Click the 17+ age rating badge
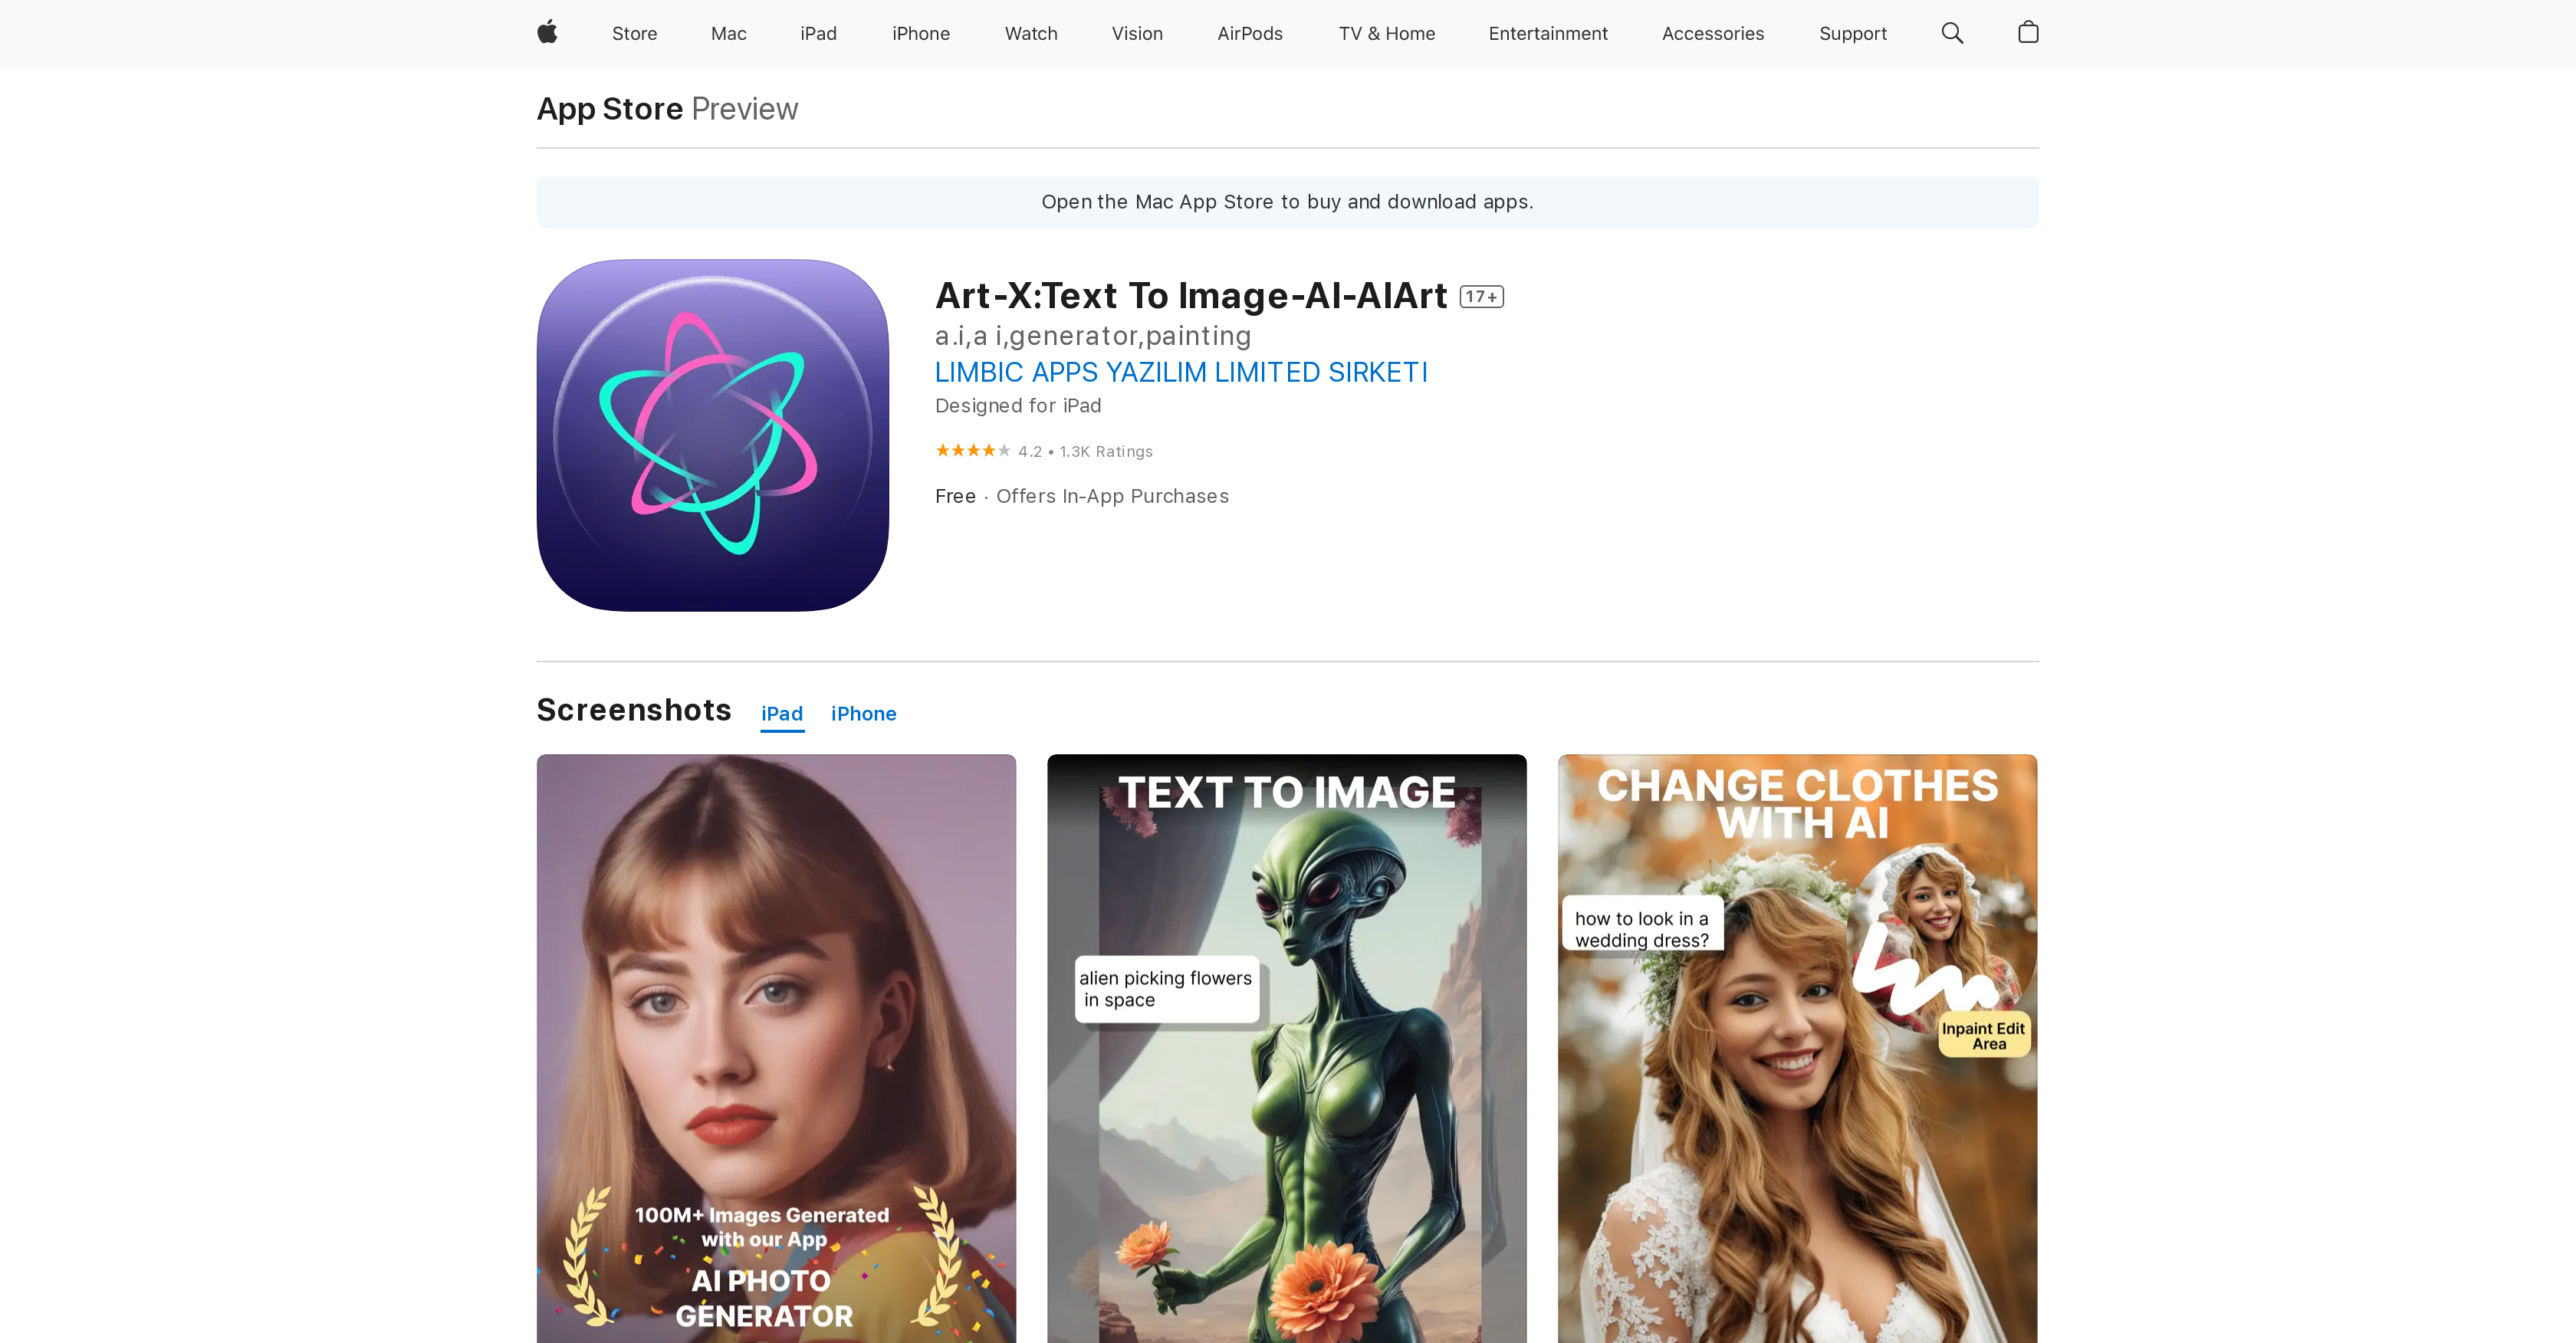The width and height of the screenshot is (2576, 1343). pos(1481,296)
